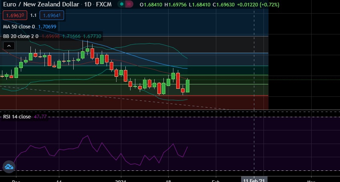The width and height of the screenshot is (340, 182).
Task: Click the MA value 1.70699
Action: click(x=47, y=27)
